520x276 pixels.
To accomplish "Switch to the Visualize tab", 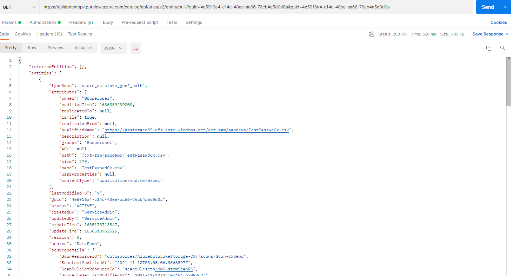I will tap(83, 47).
